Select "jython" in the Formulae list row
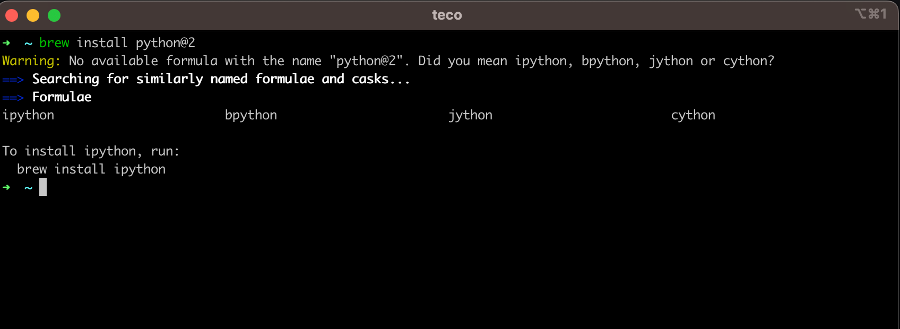 (x=470, y=115)
